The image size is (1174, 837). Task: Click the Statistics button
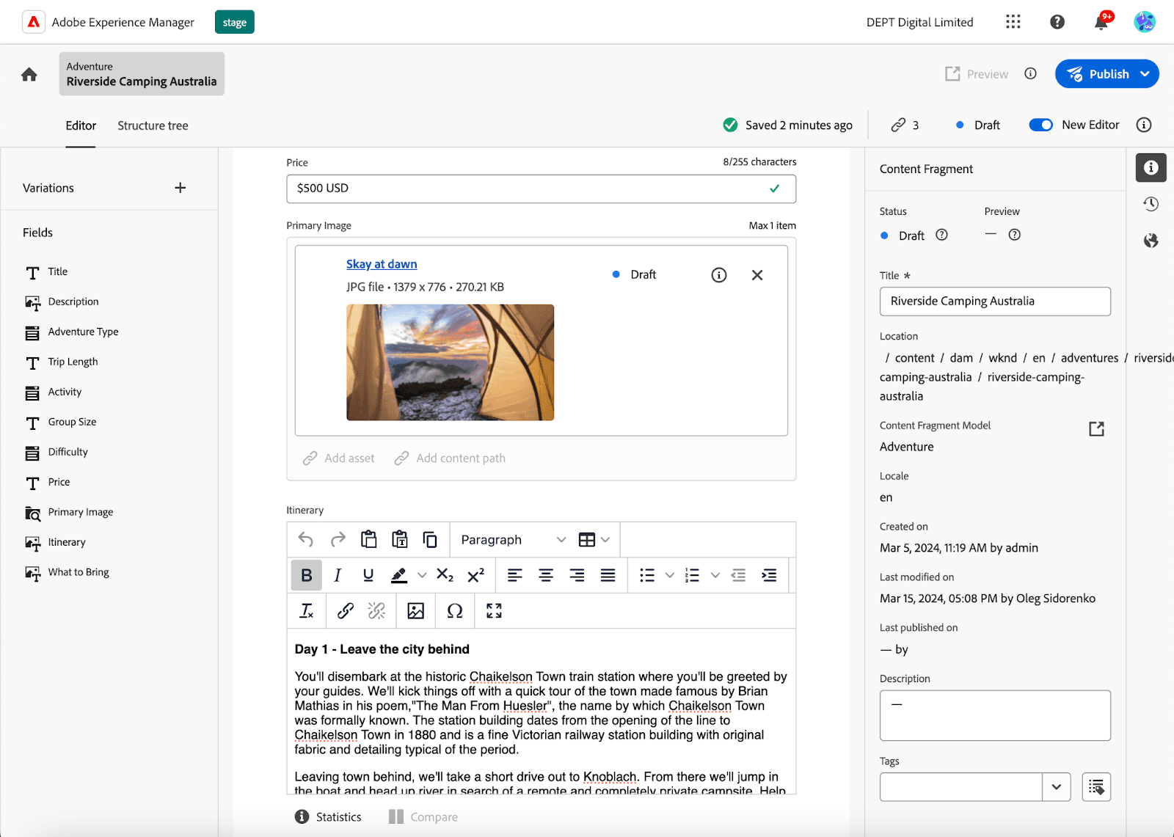[328, 817]
